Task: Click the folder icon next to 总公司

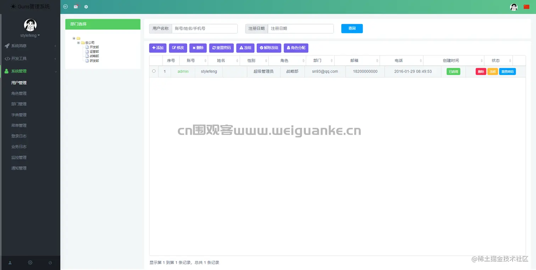Action: [x=83, y=42]
